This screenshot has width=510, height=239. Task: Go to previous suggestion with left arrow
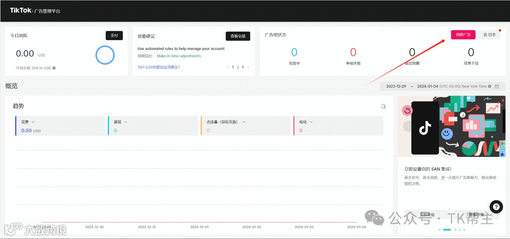click(x=228, y=67)
